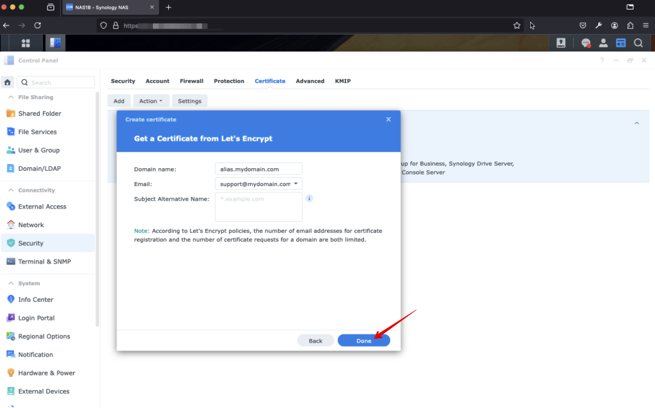The height and width of the screenshot is (408, 655).
Task: Open the Firefox hamburger menu
Action: (x=646, y=26)
